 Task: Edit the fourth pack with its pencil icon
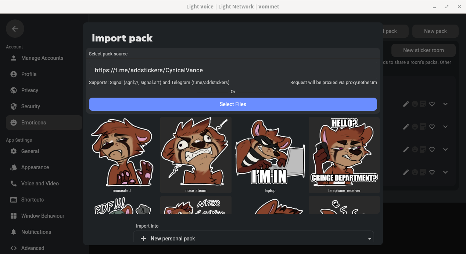point(406,172)
